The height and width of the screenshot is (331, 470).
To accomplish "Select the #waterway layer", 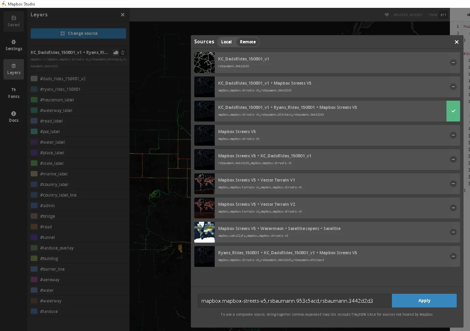I will click(x=78, y=301).
